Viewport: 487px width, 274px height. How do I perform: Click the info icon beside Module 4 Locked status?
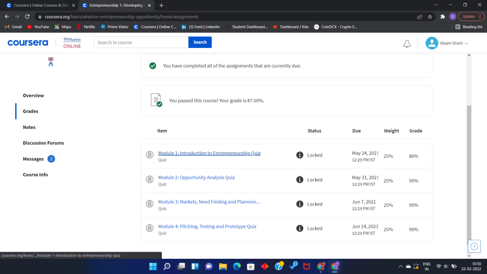point(300,228)
